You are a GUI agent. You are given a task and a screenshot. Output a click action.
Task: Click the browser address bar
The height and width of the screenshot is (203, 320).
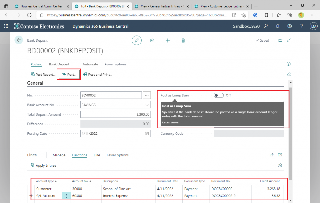[137, 15]
